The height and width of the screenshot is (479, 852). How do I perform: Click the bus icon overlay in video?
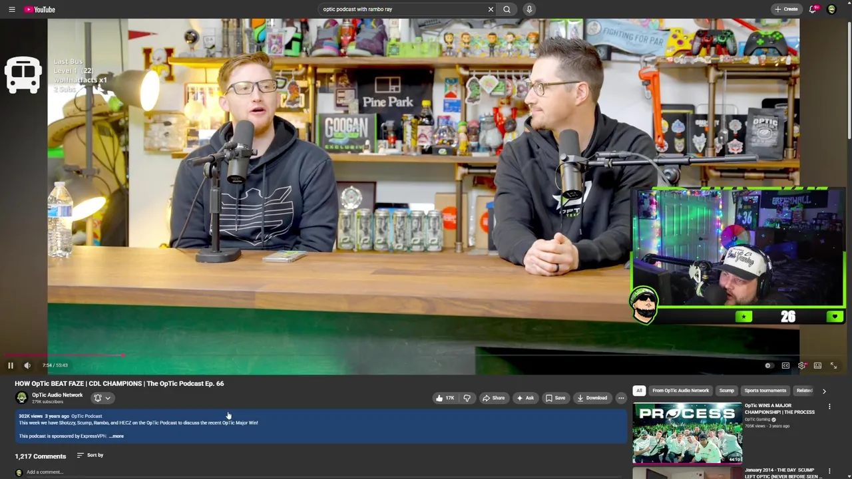tap(23, 75)
